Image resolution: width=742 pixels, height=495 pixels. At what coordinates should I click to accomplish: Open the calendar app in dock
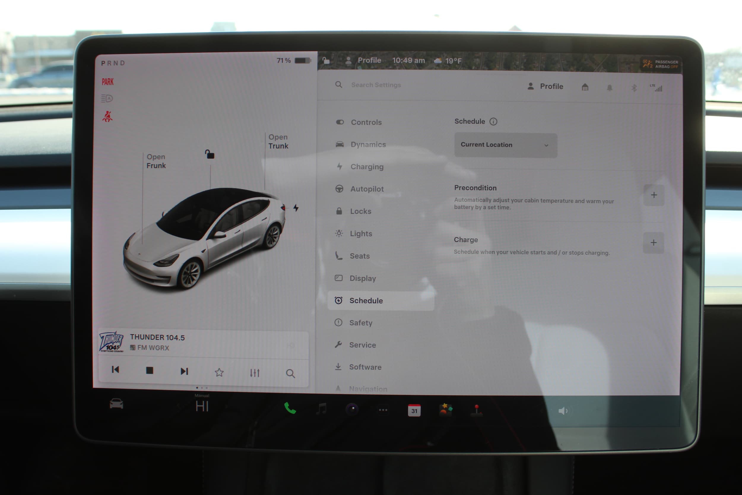[414, 410]
